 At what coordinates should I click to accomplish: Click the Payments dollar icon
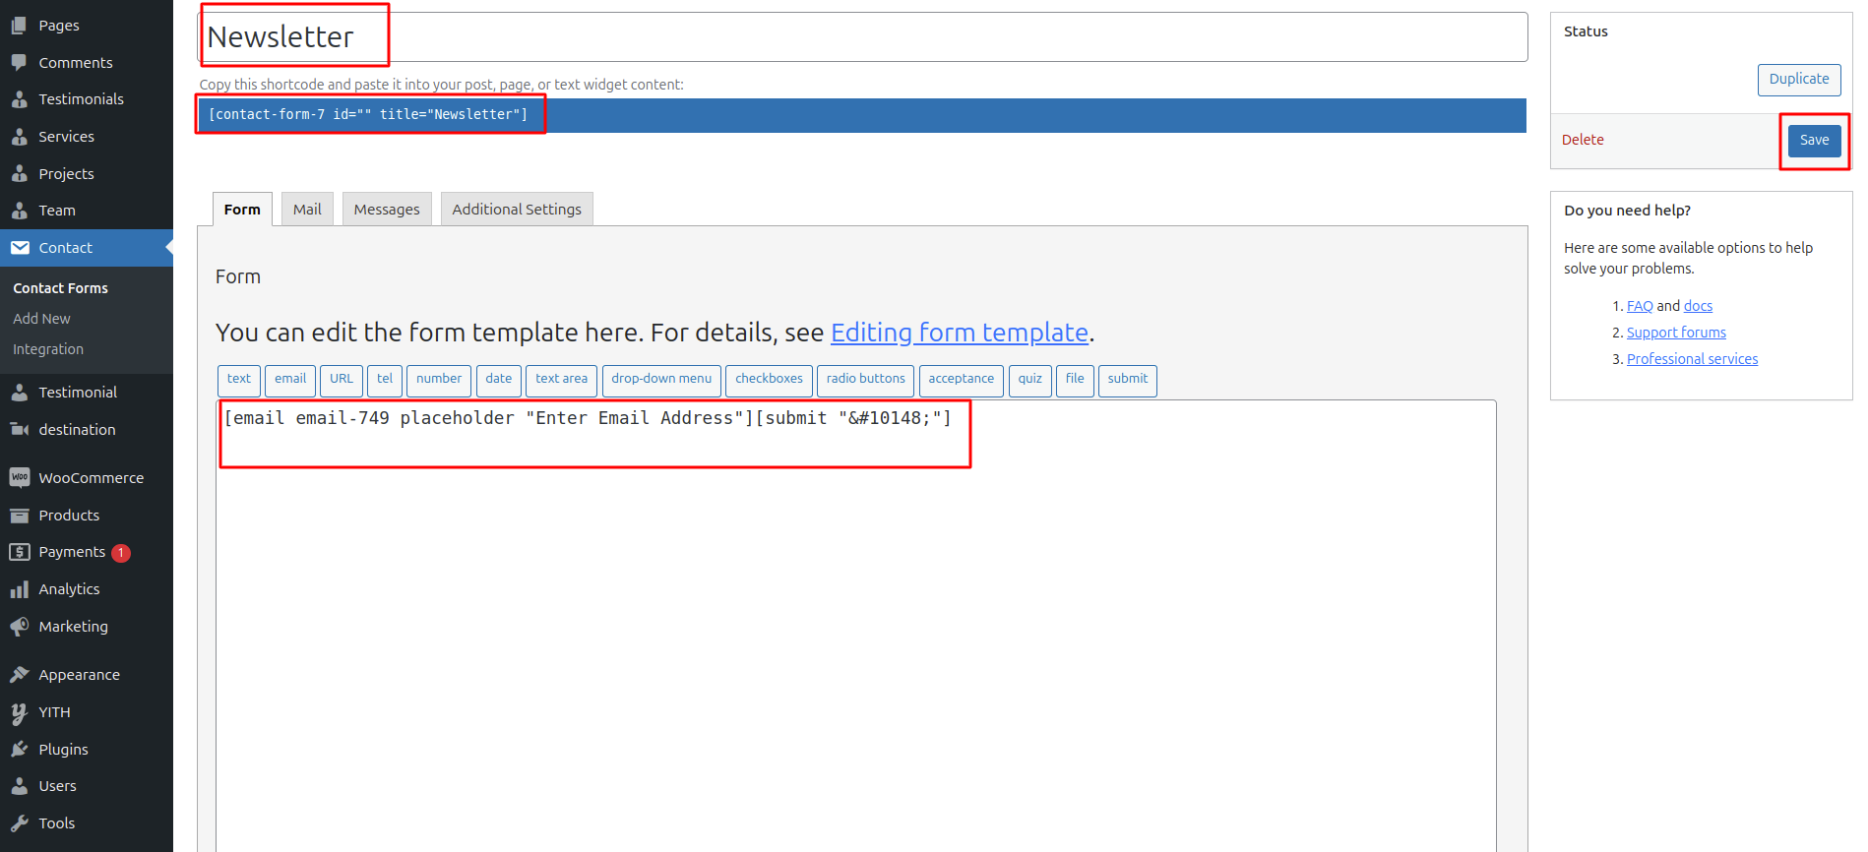pyautogui.click(x=19, y=552)
